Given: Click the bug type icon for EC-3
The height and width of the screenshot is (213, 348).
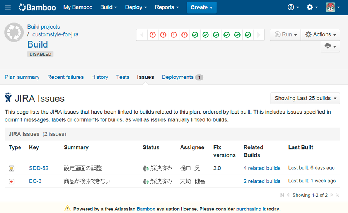Looking at the screenshot, I should [12, 181].
